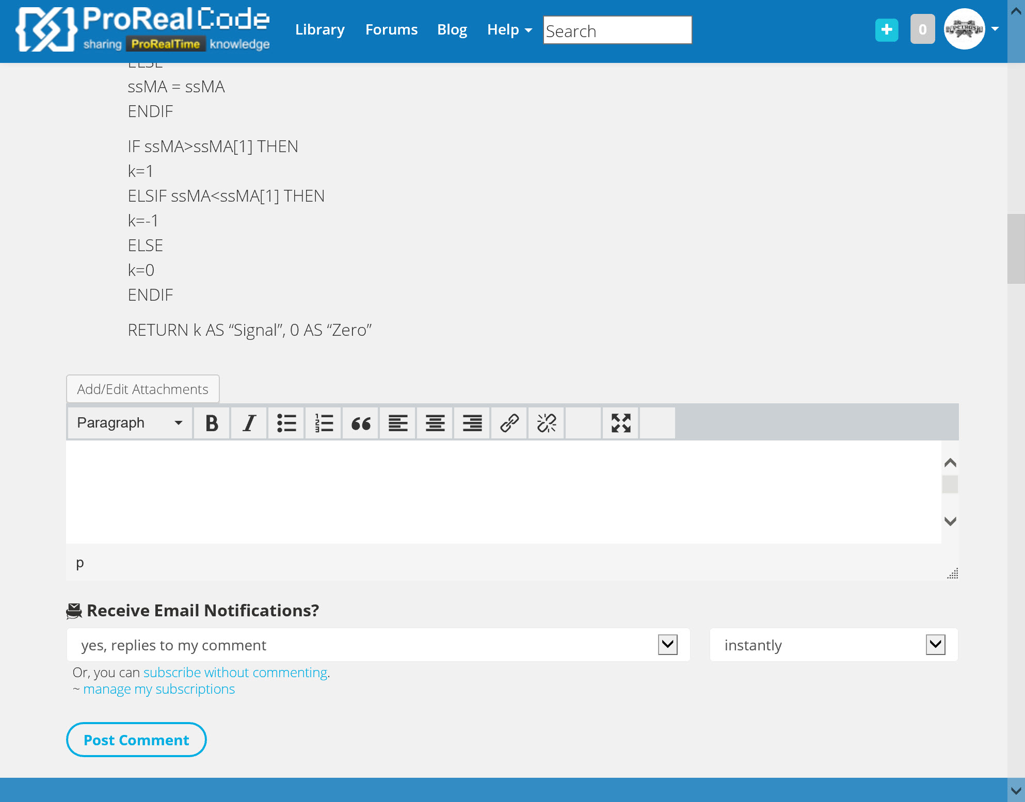Insert a numbered list

tap(324, 423)
